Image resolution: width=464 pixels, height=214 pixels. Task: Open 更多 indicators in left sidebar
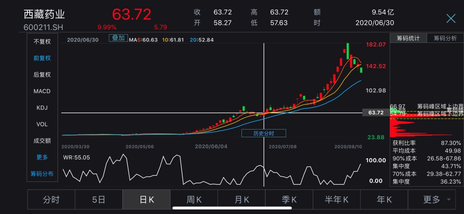42,157
